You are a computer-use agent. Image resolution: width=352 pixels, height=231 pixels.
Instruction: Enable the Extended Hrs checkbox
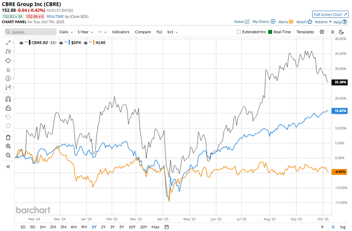click(x=239, y=32)
